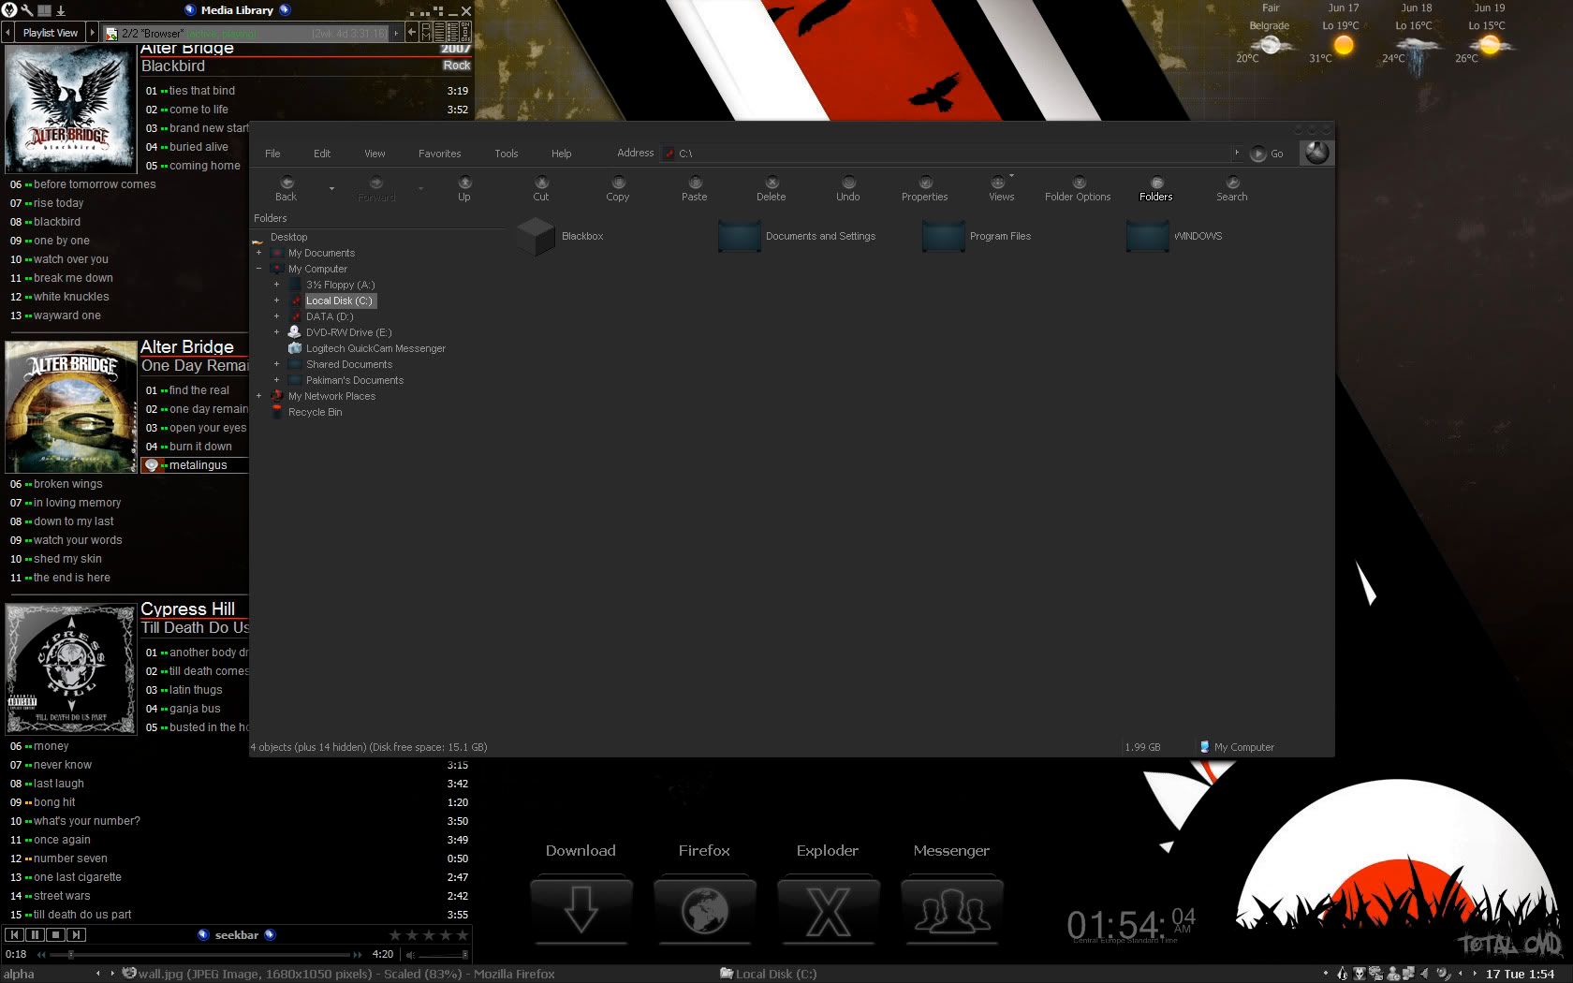The width and height of the screenshot is (1573, 983).
Task: Launch Firefox from the dock
Action: click(704, 909)
